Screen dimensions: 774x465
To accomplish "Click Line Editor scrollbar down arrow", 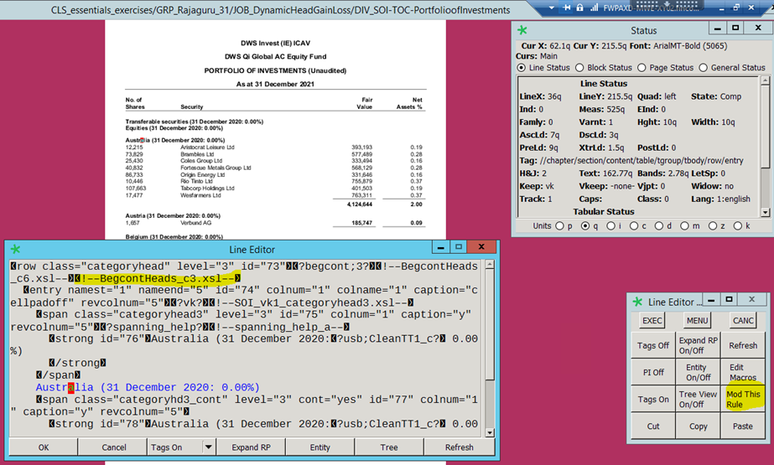I will click(x=490, y=433).
